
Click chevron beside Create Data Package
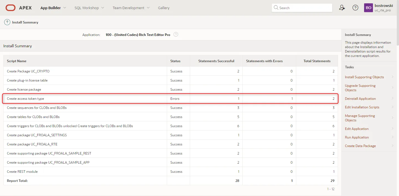coord(393,146)
